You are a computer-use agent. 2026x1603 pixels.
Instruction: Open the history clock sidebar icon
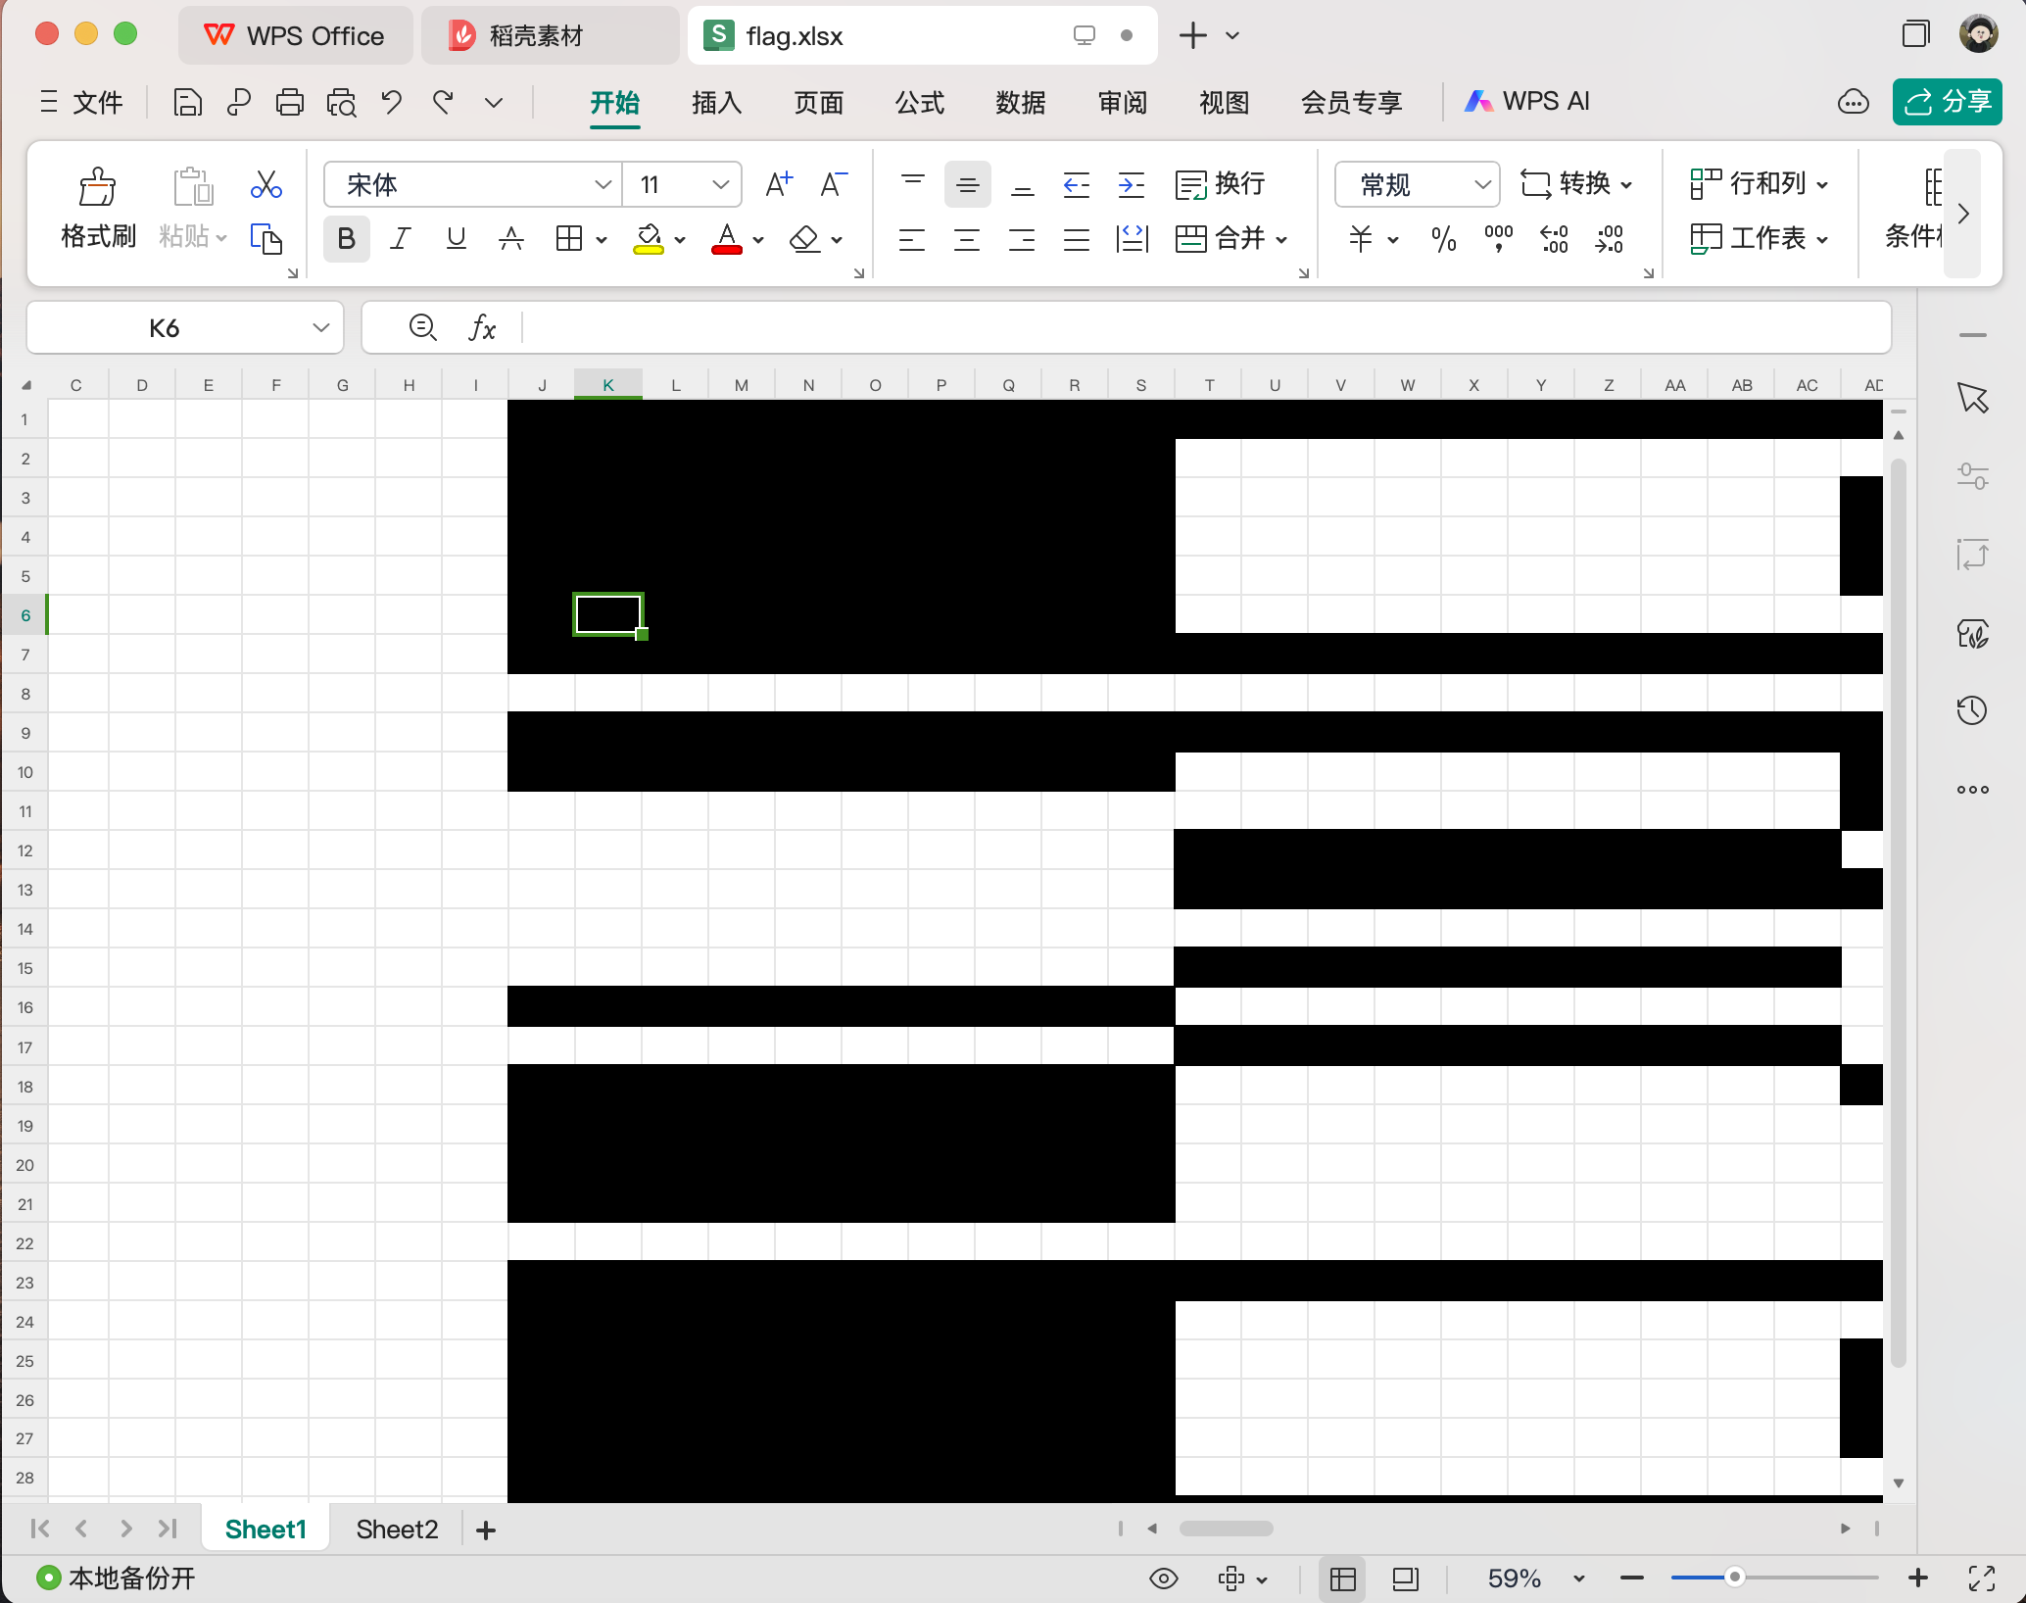point(1972,710)
